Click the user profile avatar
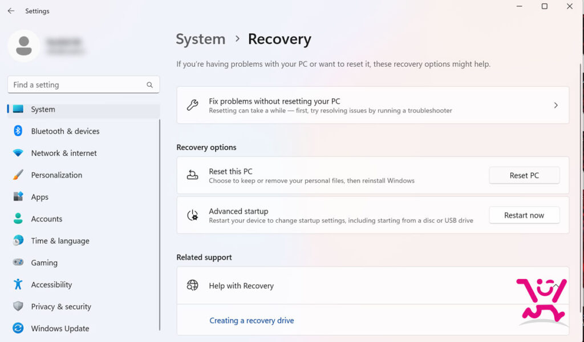584x342 pixels. (24, 46)
